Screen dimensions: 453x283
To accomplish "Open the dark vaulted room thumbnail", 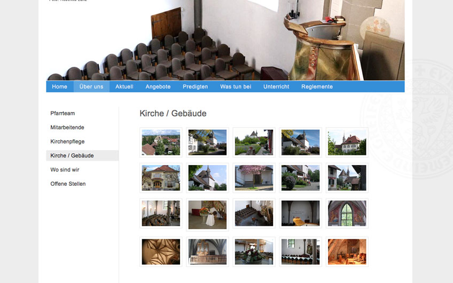I will coord(300,214).
